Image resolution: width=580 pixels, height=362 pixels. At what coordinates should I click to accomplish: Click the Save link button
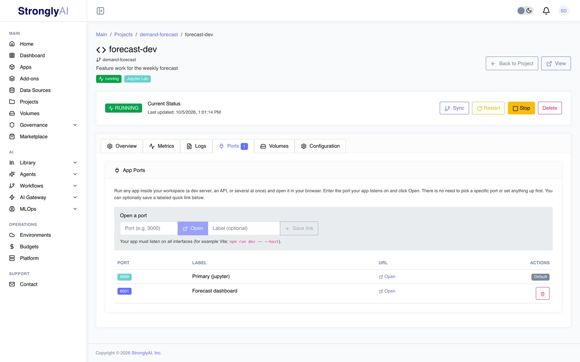coord(299,228)
